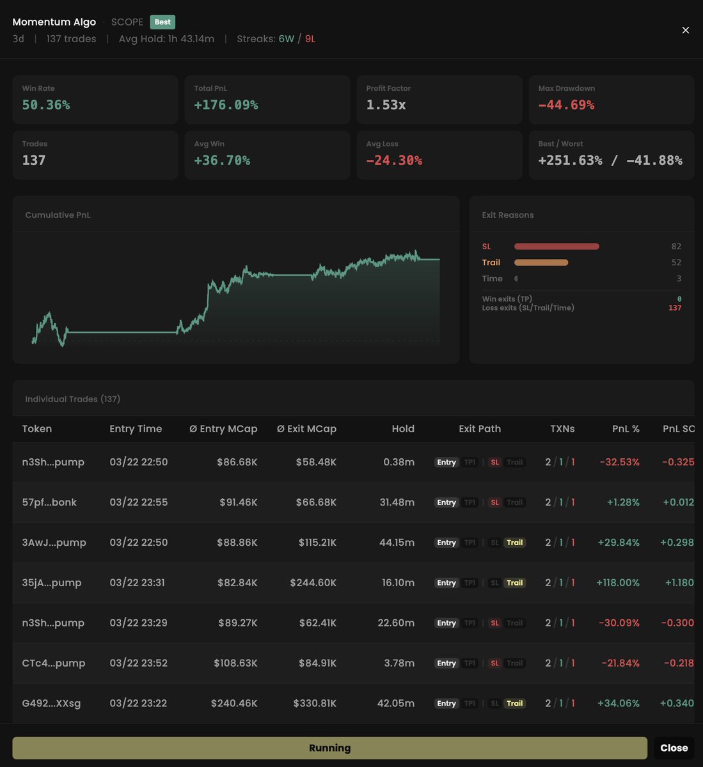Viewport: 703px width, 767px height.
Task: Select the Total PnL +176.09% card
Action: point(267,100)
